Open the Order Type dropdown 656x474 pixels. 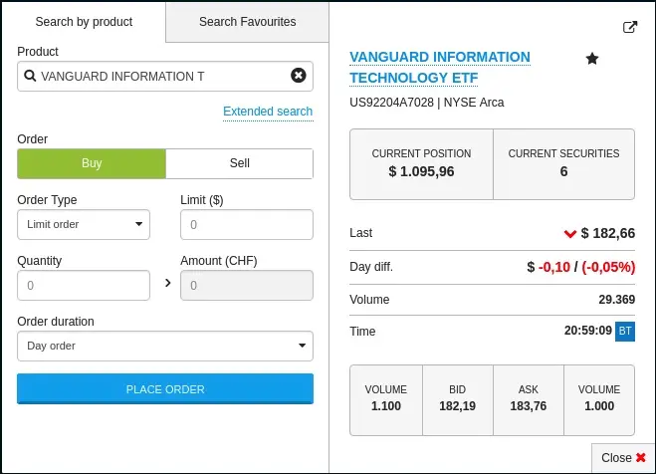pos(84,225)
